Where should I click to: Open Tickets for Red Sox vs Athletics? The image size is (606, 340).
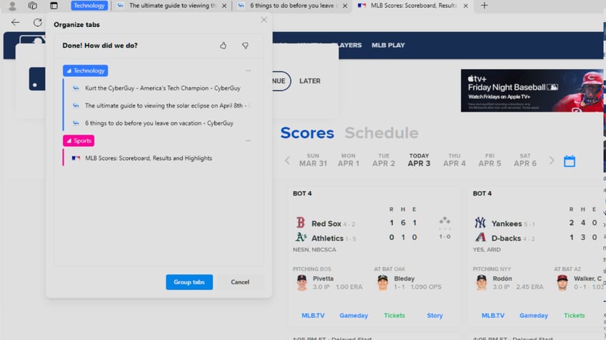tap(394, 316)
